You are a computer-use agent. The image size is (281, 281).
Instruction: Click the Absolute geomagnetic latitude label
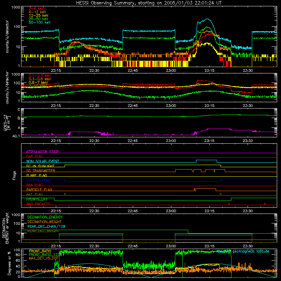click(x=243, y=251)
